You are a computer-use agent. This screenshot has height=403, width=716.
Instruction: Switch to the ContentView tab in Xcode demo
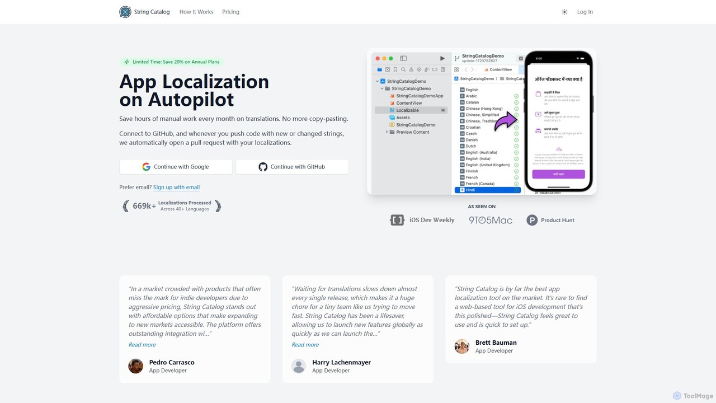click(497, 69)
